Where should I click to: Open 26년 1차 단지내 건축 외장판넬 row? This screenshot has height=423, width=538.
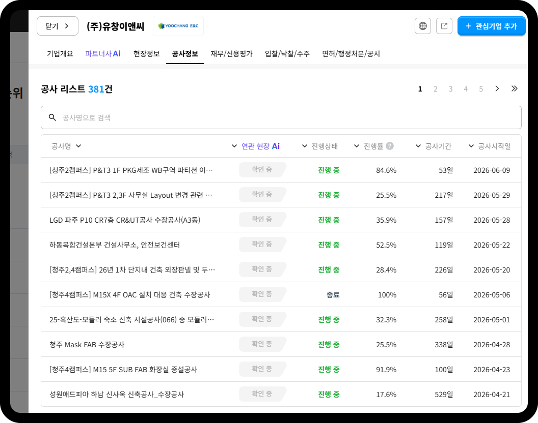point(281,270)
